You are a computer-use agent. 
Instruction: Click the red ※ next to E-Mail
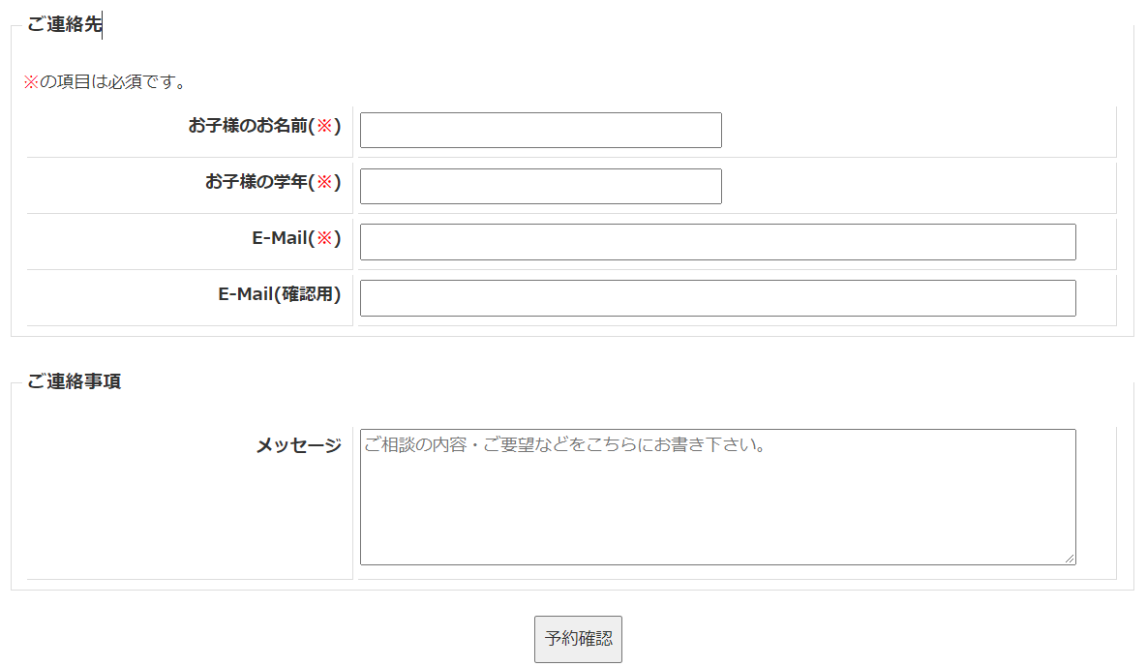324,238
